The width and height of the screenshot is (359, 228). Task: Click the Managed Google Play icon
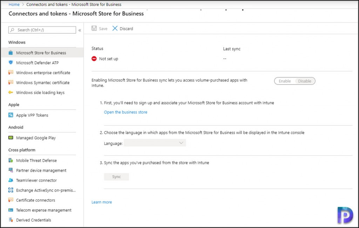11,138
